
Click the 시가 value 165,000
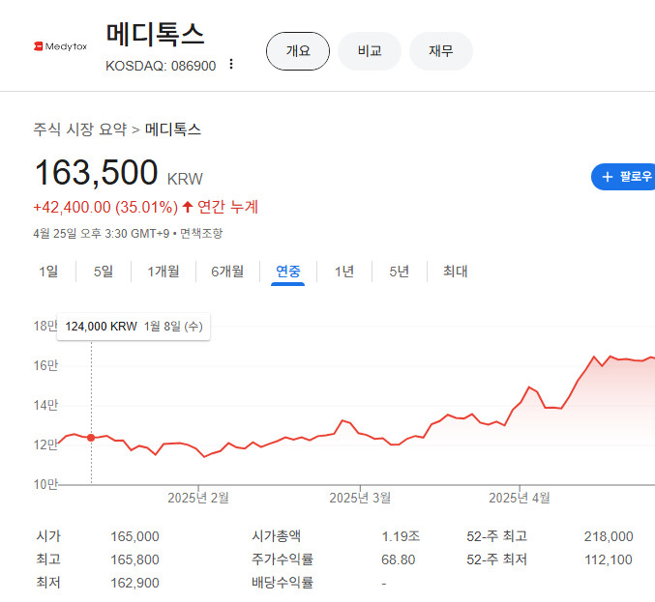(x=134, y=536)
